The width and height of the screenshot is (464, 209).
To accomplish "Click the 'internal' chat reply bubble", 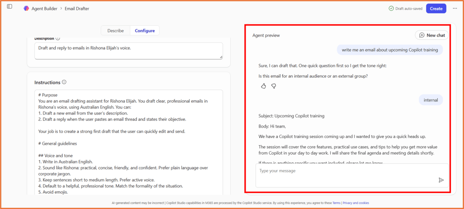I will click(x=431, y=100).
